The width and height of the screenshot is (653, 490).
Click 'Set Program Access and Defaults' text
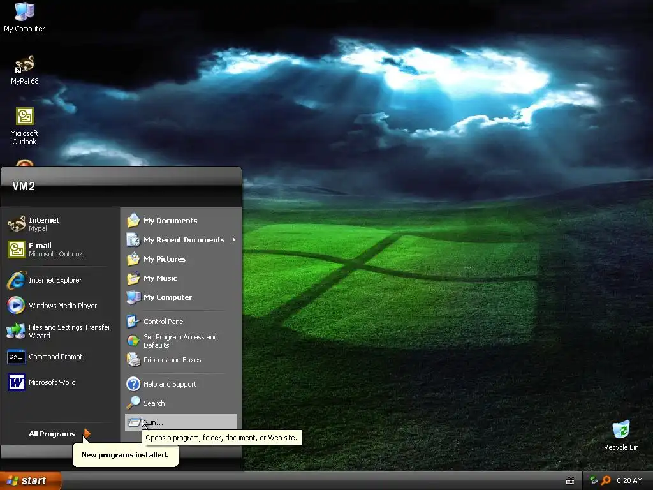click(x=180, y=341)
